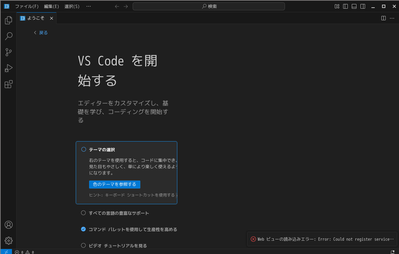399x254 pixels.
Task: Click 色のテーマを参照する button
Action: click(x=115, y=185)
